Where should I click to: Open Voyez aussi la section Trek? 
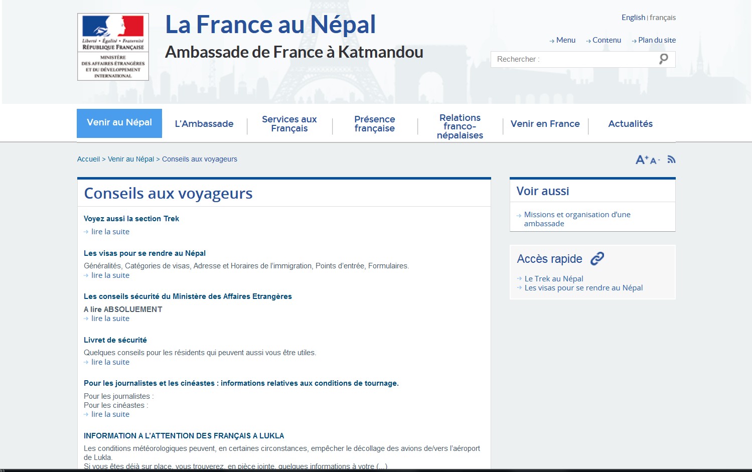pyautogui.click(x=131, y=219)
